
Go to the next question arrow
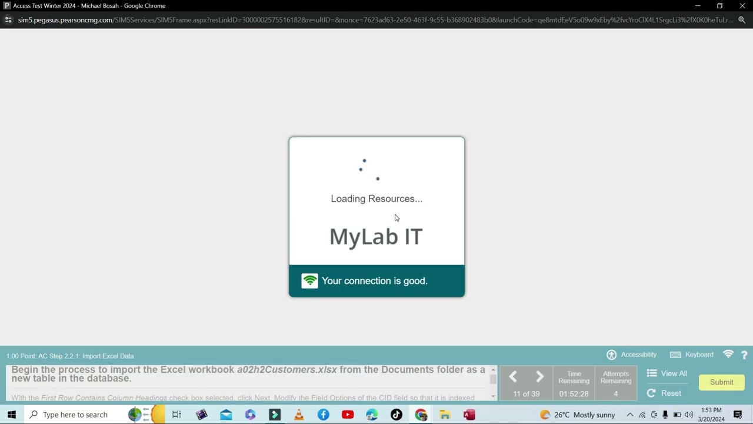click(x=539, y=377)
